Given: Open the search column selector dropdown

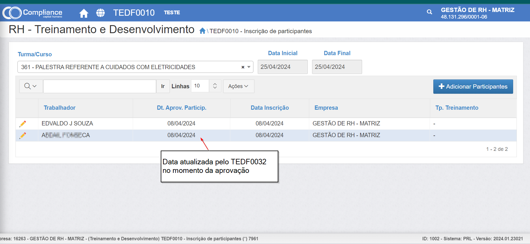Looking at the screenshot, I should [x=31, y=86].
